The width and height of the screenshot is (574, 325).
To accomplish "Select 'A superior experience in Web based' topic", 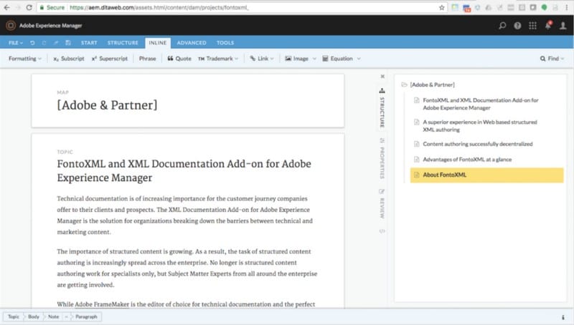I will click(x=479, y=125).
